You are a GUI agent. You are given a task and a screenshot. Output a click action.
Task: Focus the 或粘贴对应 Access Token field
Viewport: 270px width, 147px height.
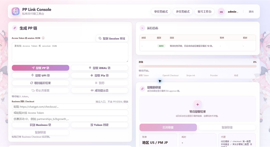tap(70, 113)
